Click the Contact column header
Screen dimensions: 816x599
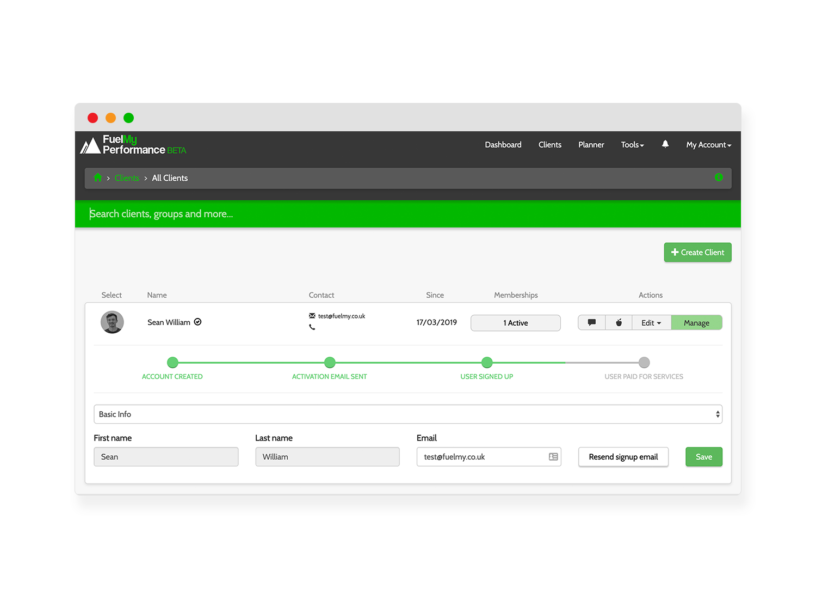(x=322, y=295)
